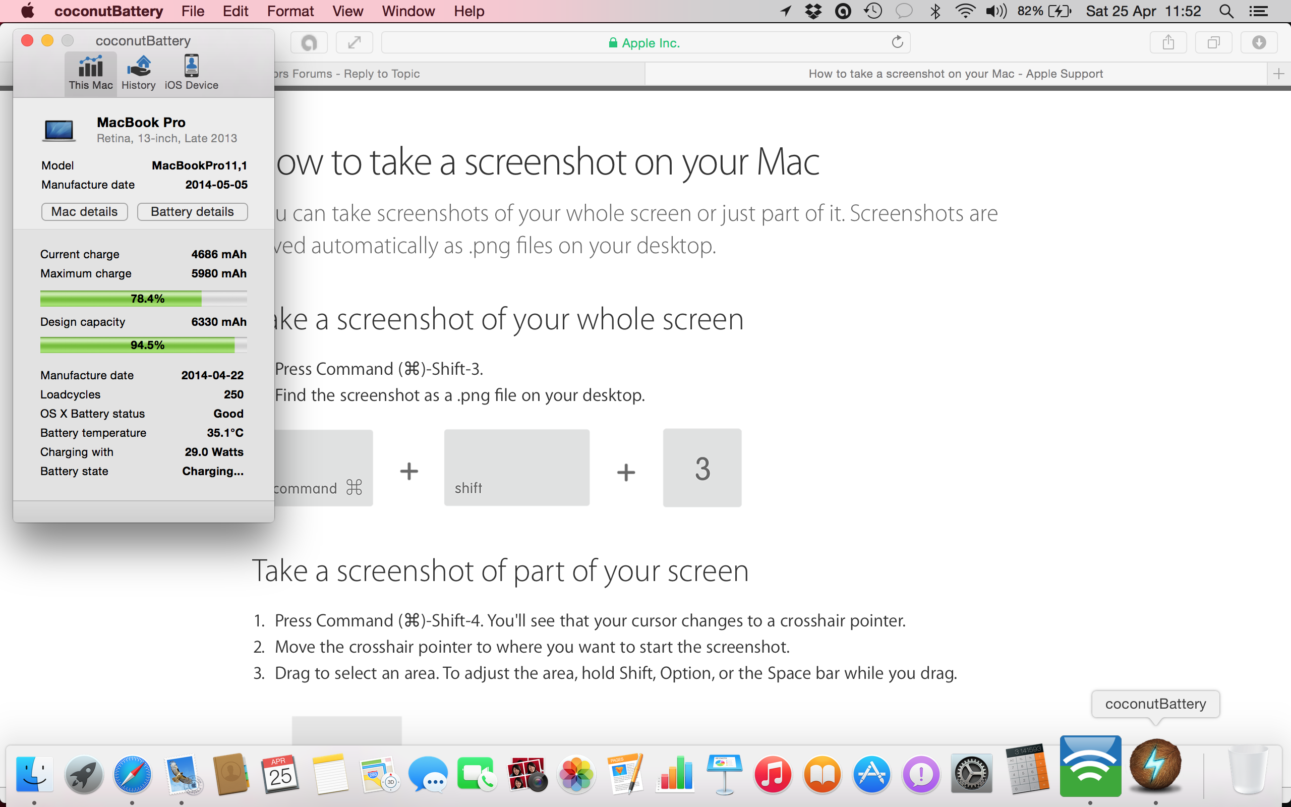Open Notes from the Dock
1291x807 pixels.
click(330, 773)
